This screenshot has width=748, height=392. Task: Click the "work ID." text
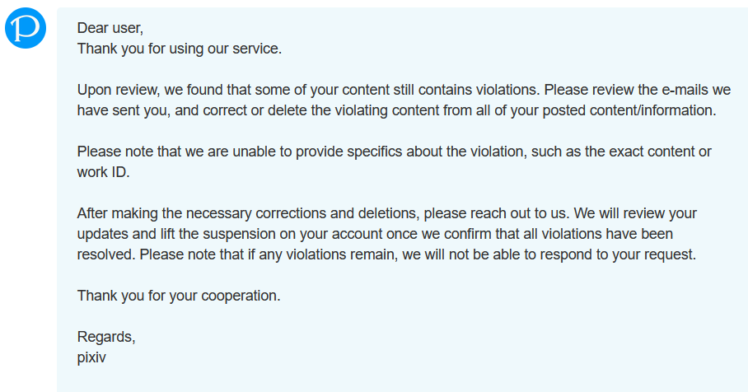point(104,172)
